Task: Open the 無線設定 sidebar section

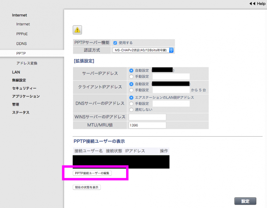Action: coord(19,80)
